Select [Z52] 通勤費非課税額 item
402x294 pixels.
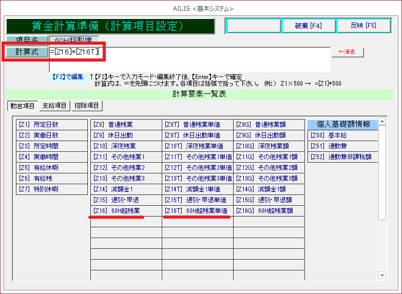click(342, 157)
